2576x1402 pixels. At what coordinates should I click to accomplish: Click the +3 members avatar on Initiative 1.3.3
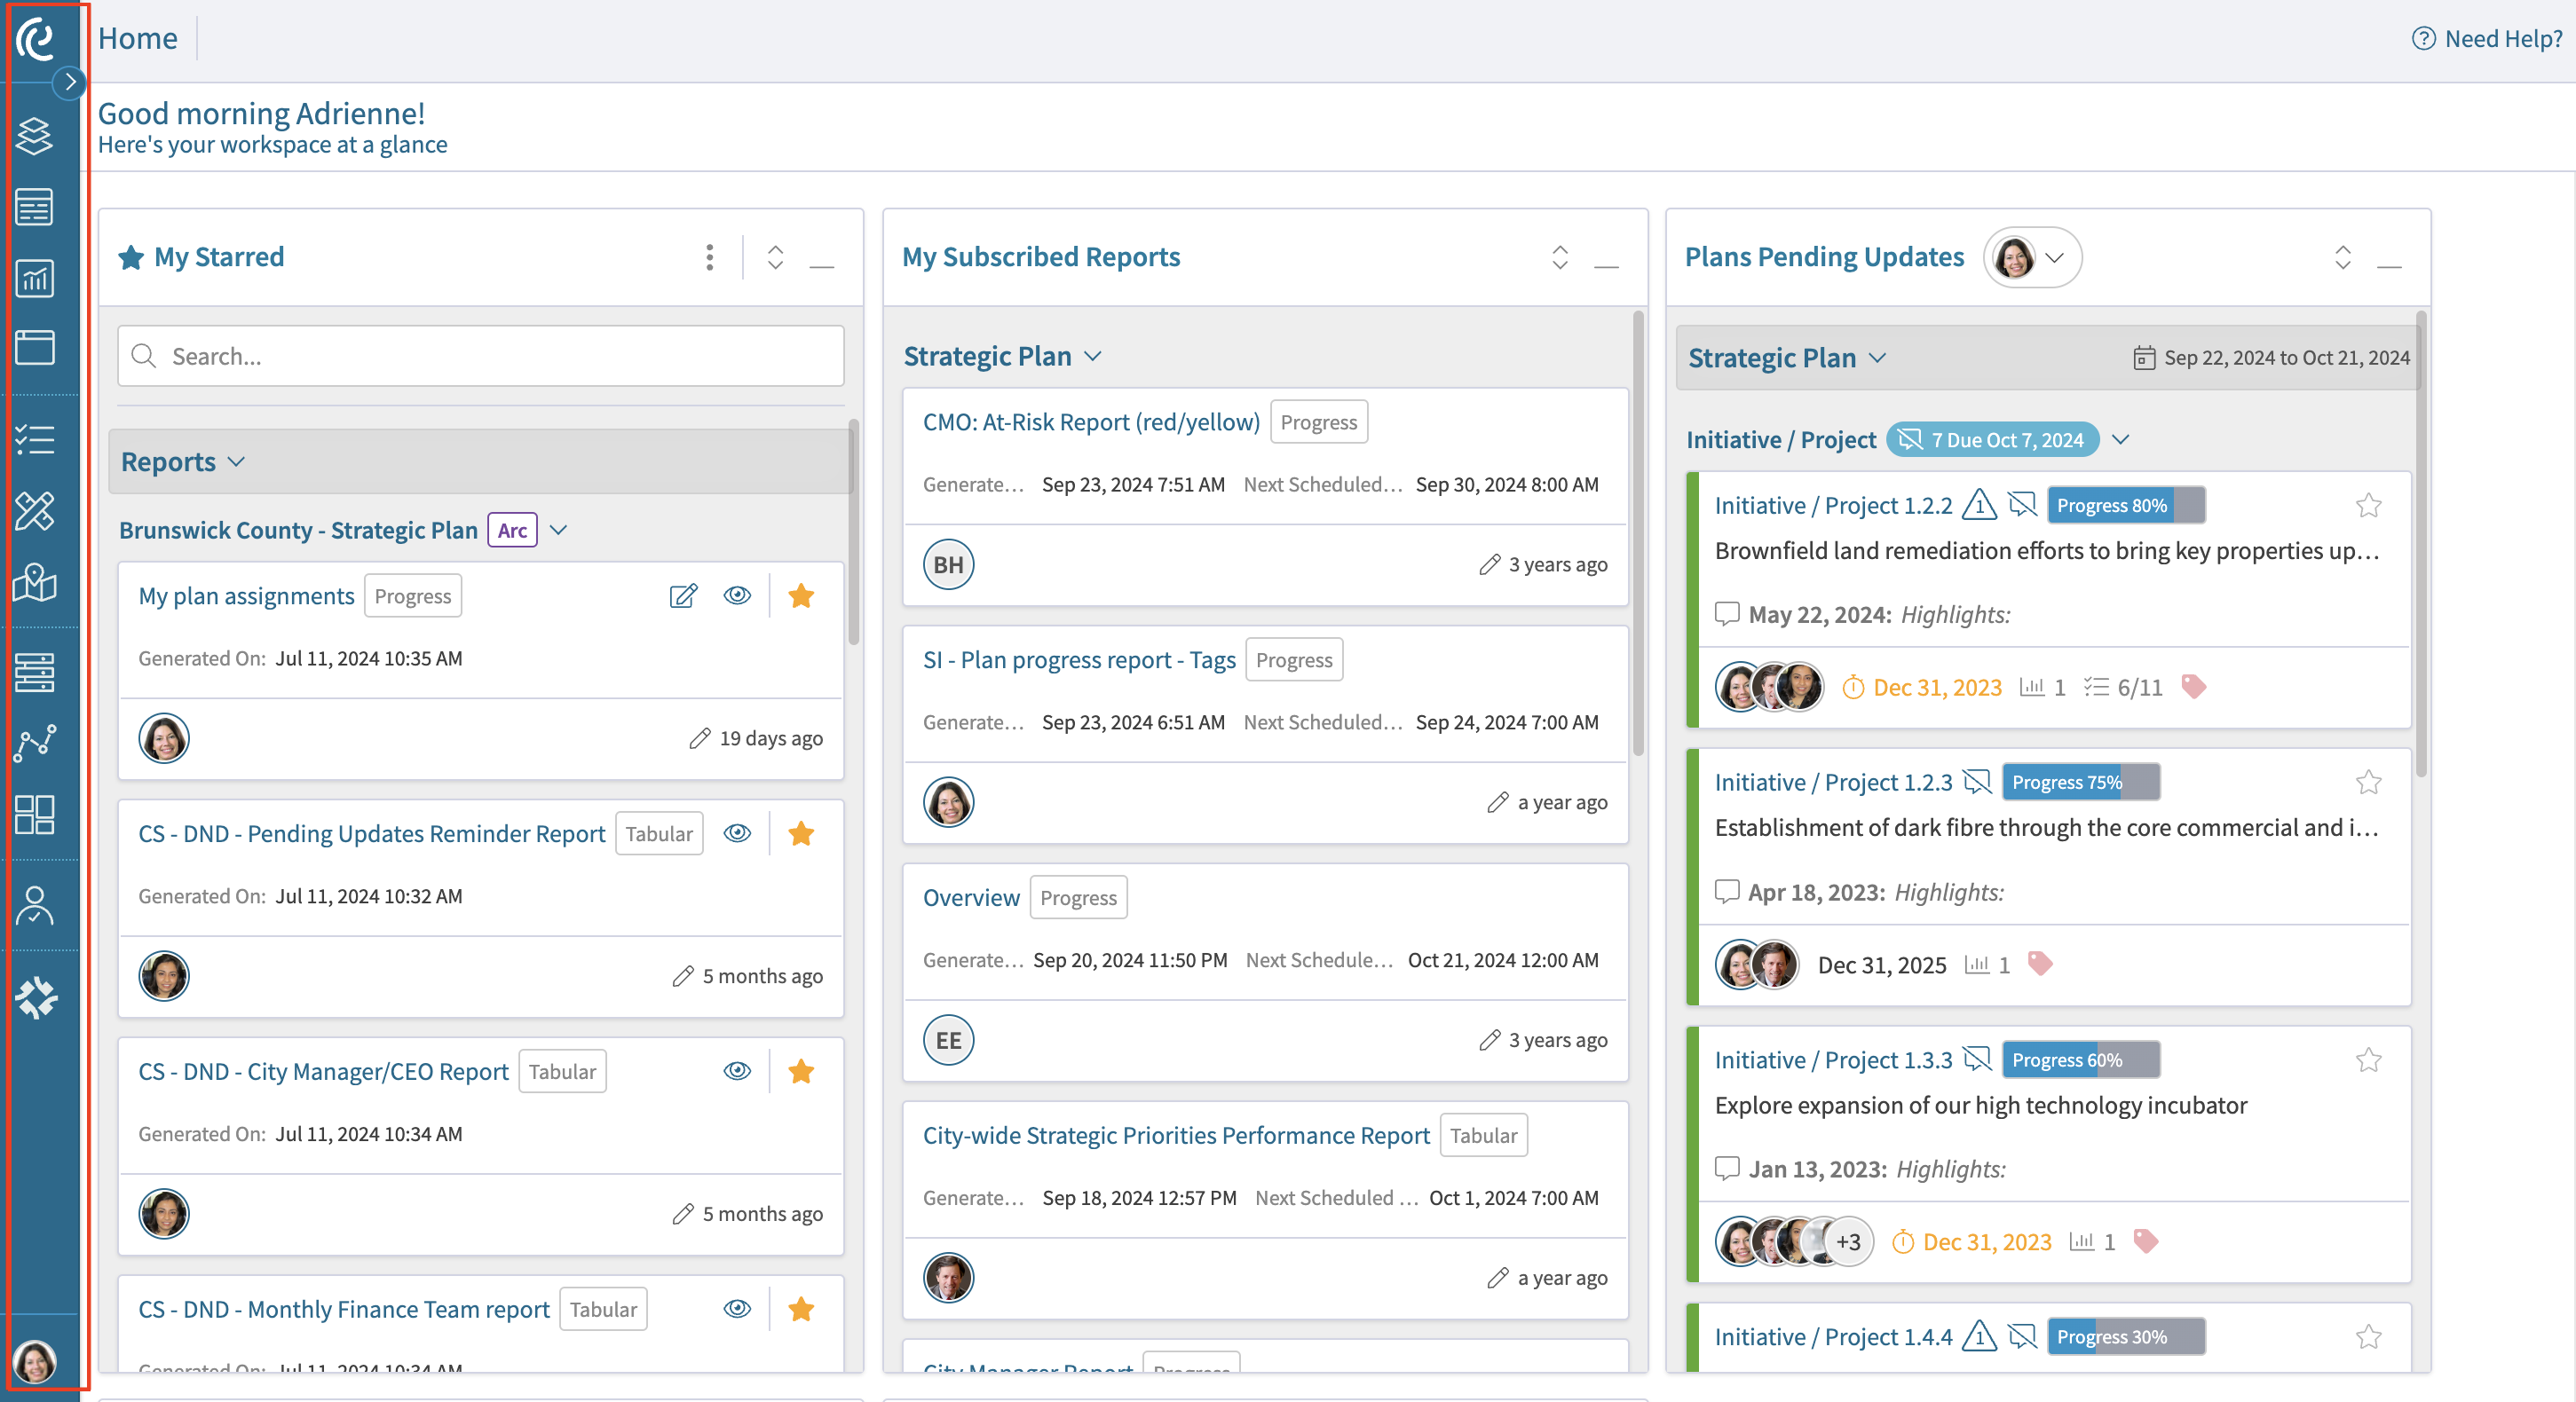(1847, 1242)
